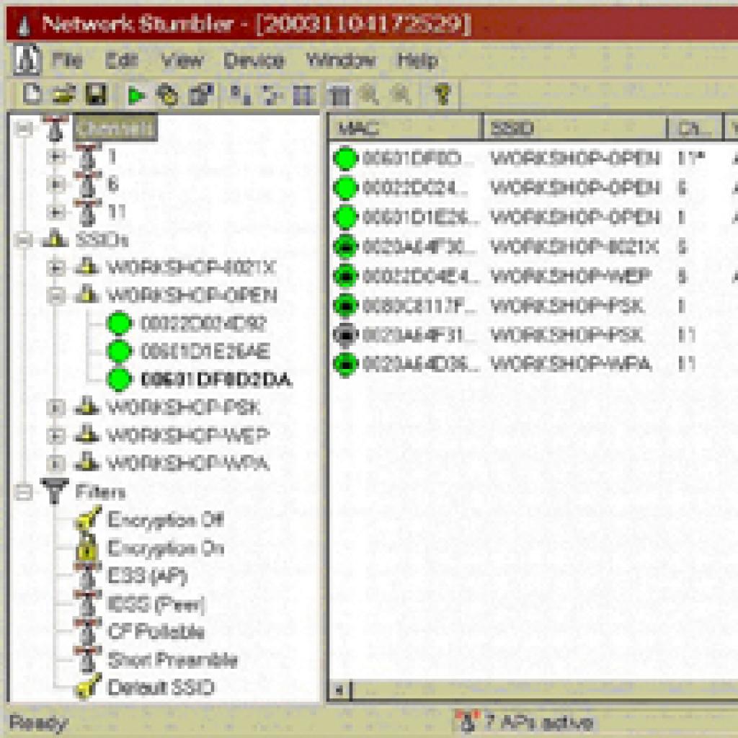The width and height of the screenshot is (738, 738).
Task: Select the Encryption Off filter
Action: point(166,520)
